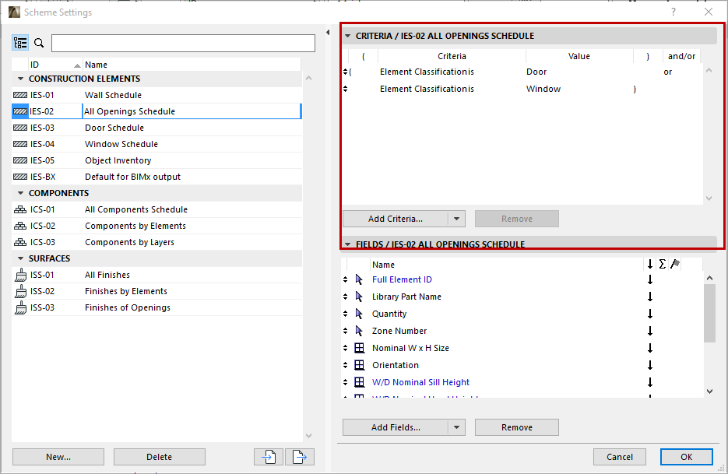728x474 pixels.
Task: Select ISS-03 Finishes of Openings
Action: (x=157, y=307)
